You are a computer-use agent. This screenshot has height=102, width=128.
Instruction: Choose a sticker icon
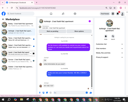47,93
